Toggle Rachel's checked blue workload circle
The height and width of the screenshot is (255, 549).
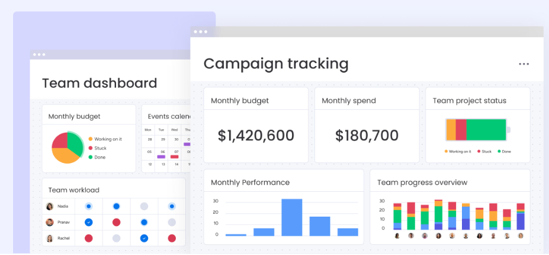(x=144, y=238)
